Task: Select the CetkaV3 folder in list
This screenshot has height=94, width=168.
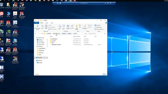Action: pyautogui.click(x=54, y=41)
